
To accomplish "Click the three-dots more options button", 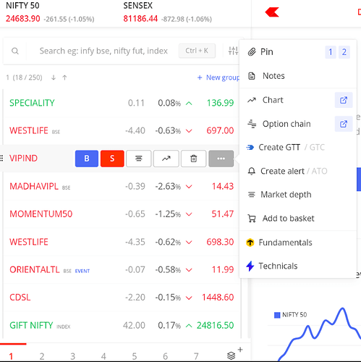I will (x=221, y=159).
